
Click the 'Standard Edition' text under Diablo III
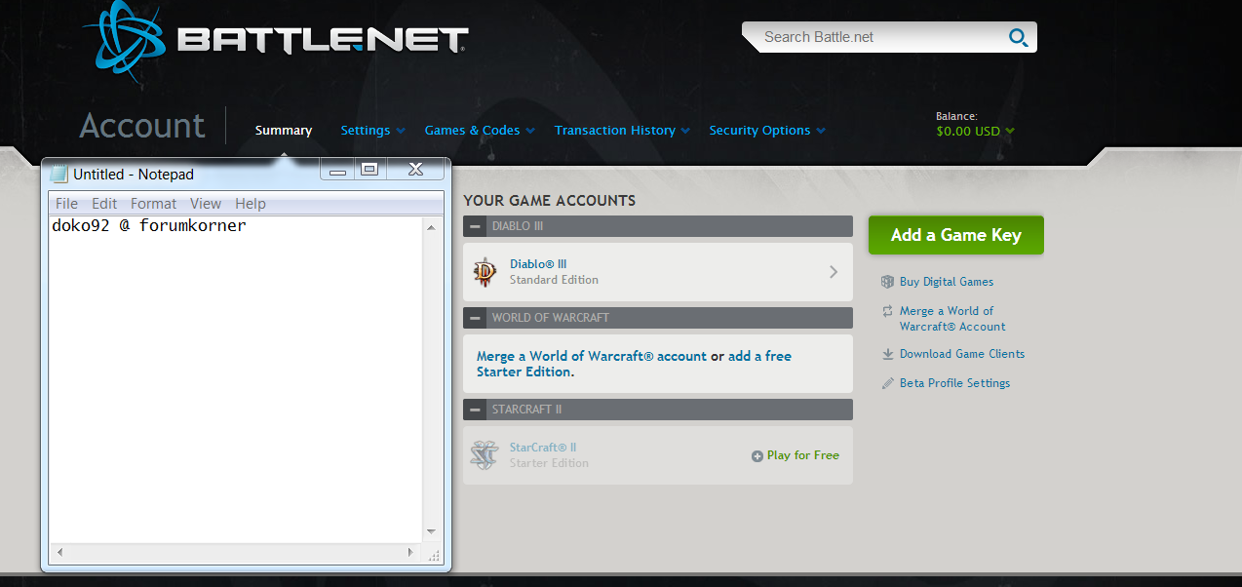tap(554, 280)
